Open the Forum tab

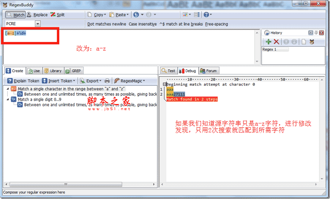coord(208,71)
